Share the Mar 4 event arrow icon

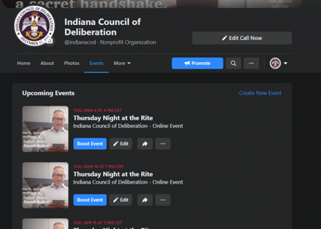(145, 144)
